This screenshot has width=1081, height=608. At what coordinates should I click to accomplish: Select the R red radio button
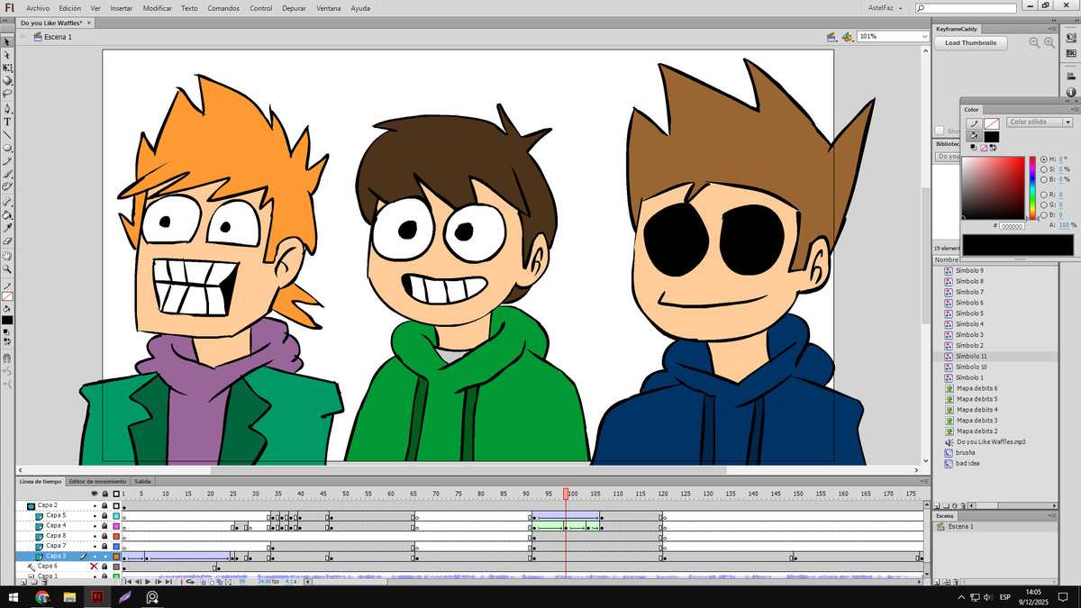(x=1043, y=195)
